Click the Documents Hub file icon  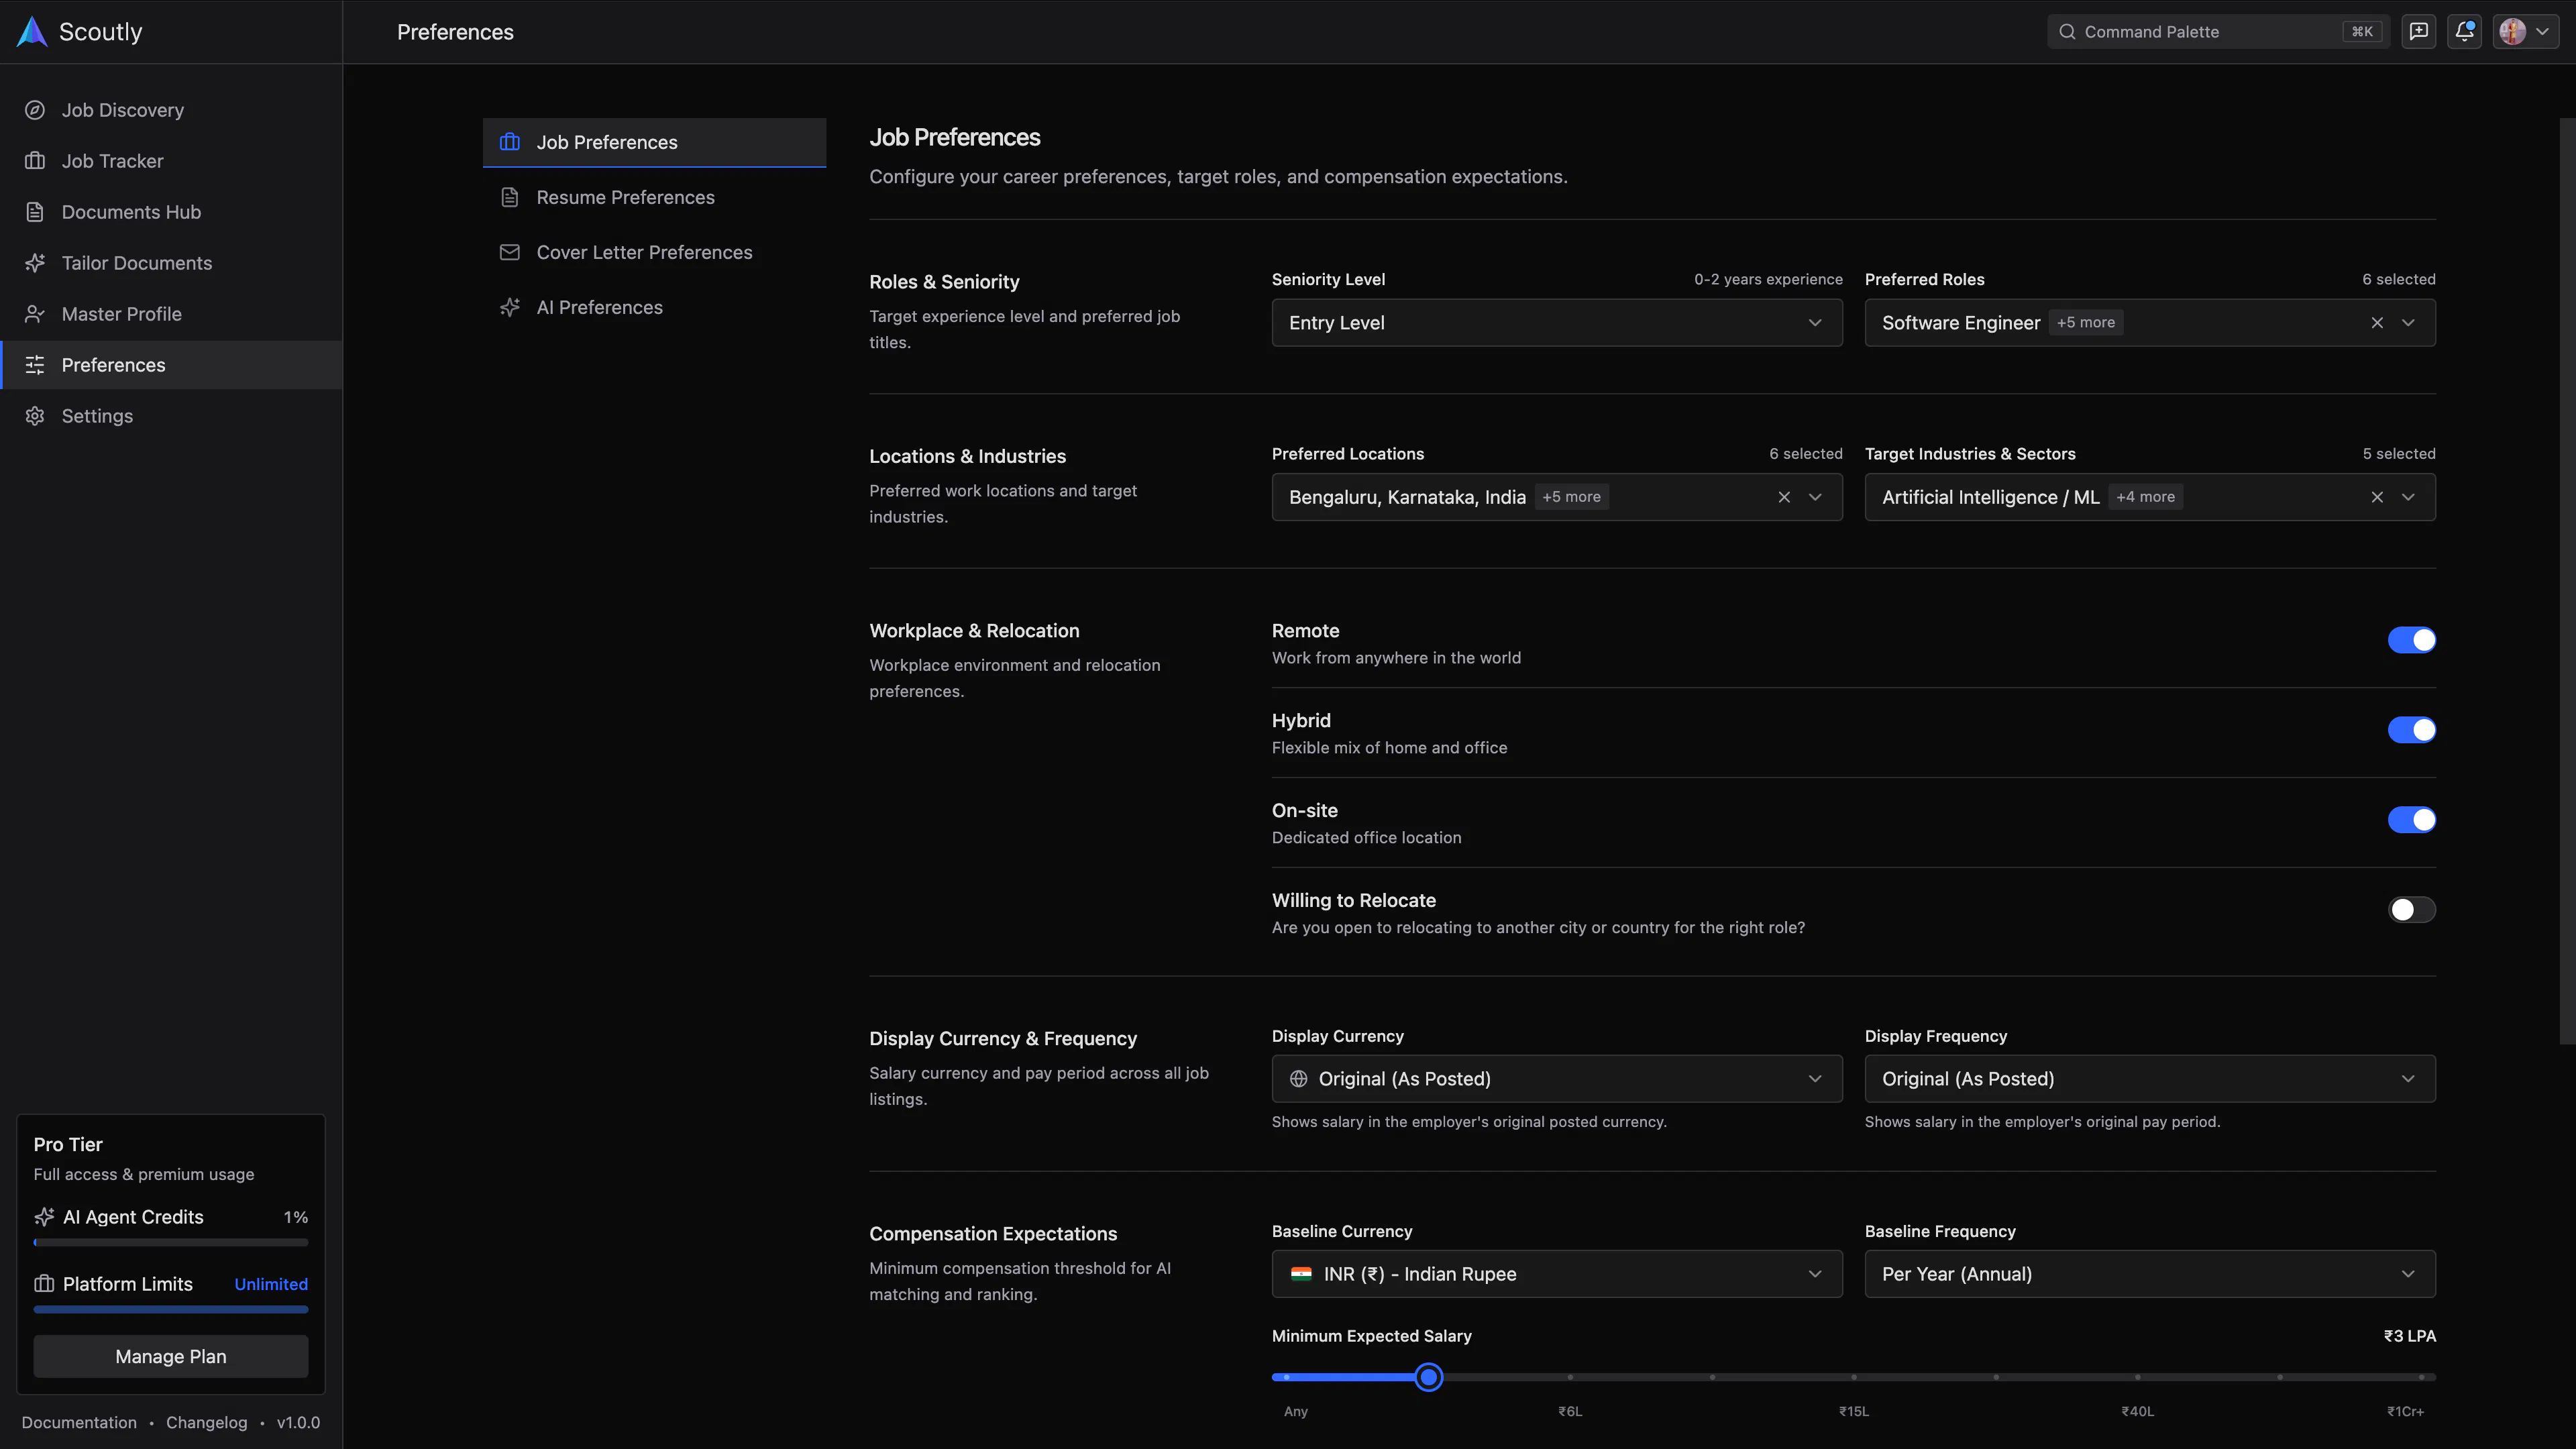click(x=35, y=212)
